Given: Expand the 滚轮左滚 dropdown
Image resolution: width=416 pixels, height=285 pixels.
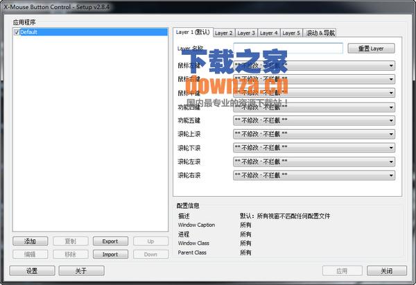Looking at the screenshot, I should coord(314,162).
